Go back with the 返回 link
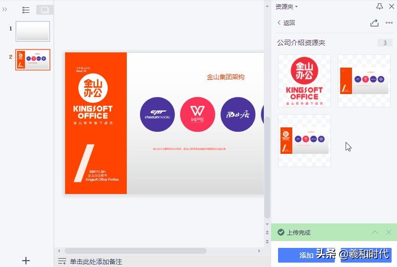Image resolution: width=397 pixels, height=267 pixels. pyautogui.click(x=286, y=23)
